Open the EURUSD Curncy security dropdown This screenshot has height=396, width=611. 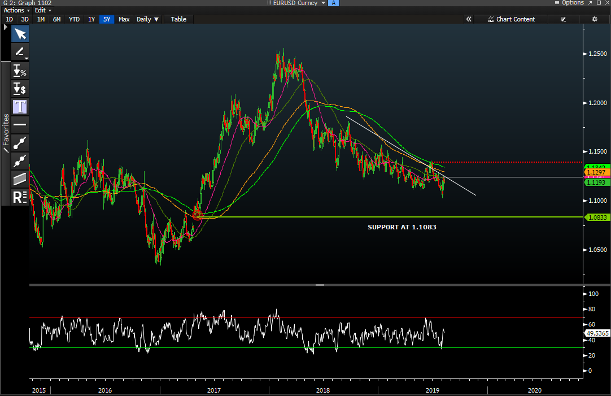pos(299,3)
